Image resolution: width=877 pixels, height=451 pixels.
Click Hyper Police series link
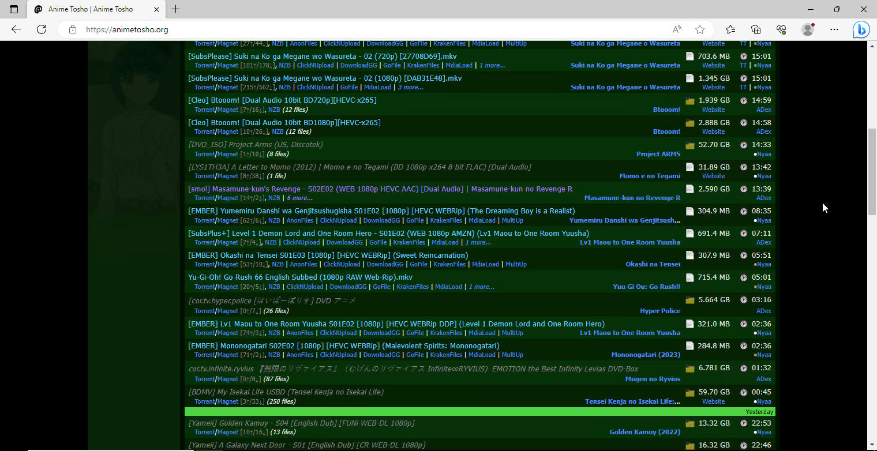tap(660, 311)
